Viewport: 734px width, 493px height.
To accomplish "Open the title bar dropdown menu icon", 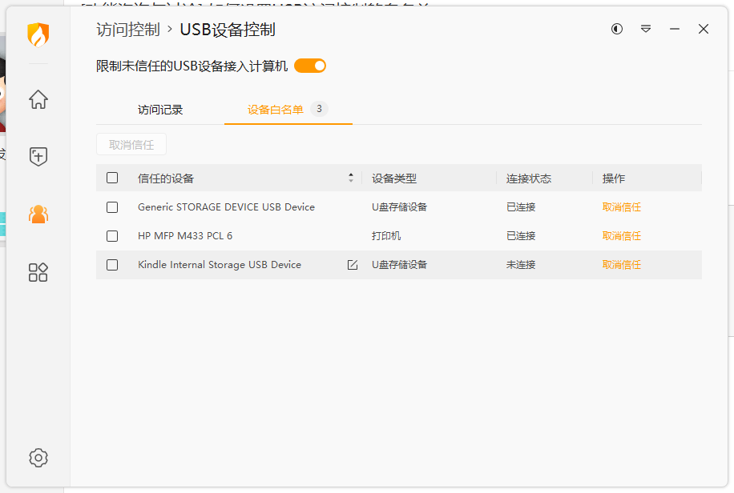I will click(x=646, y=29).
